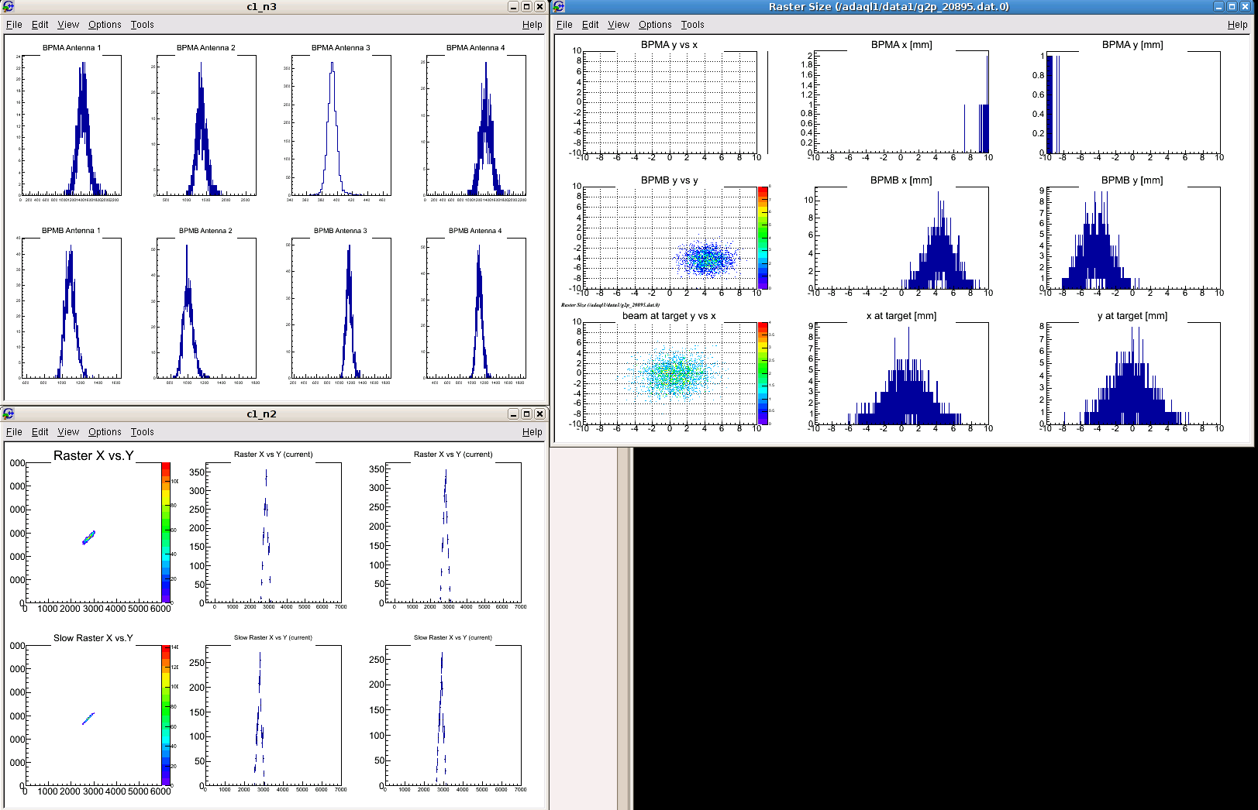Select the BPMB Antenna 1 histogram
The height and width of the screenshot is (810, 1258).
click(71, 308)
